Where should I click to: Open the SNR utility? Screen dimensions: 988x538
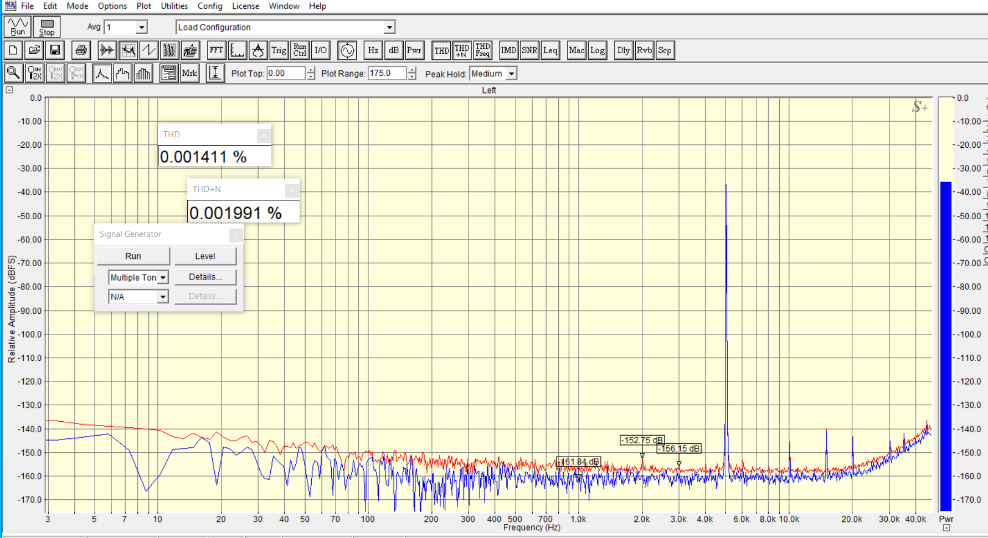click(529, 50)
